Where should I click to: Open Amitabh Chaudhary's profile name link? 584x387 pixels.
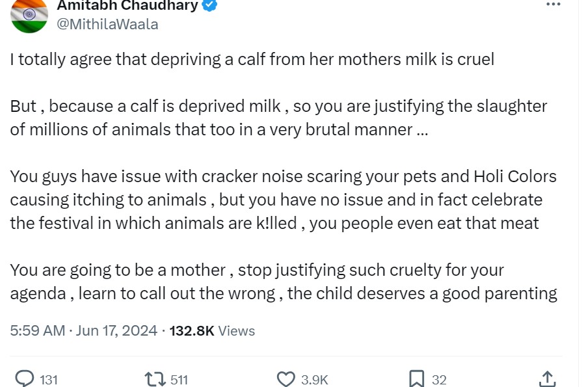(127, 6)
